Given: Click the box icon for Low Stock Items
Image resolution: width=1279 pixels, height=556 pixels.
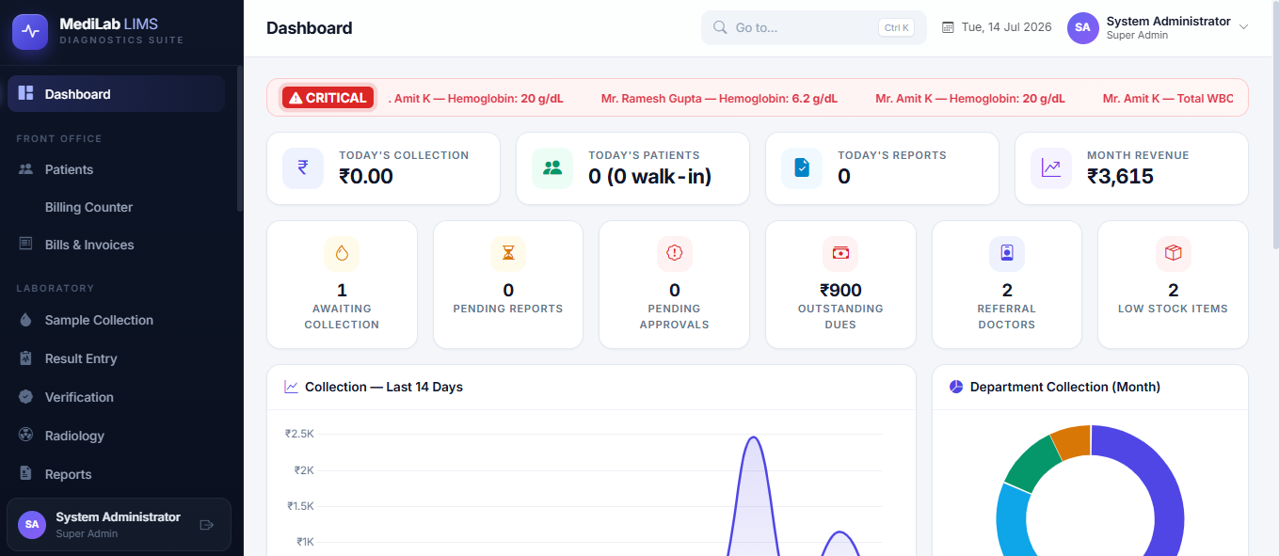Looking at the screenshot, I should [x=1173, y=253].
